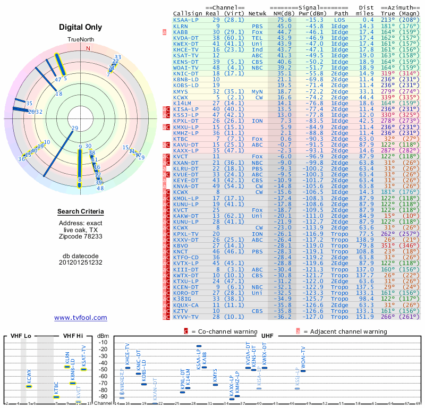Click the 'Callsign' column header
Viewport: 425px width, 408px height.
(x=188, y=14)
